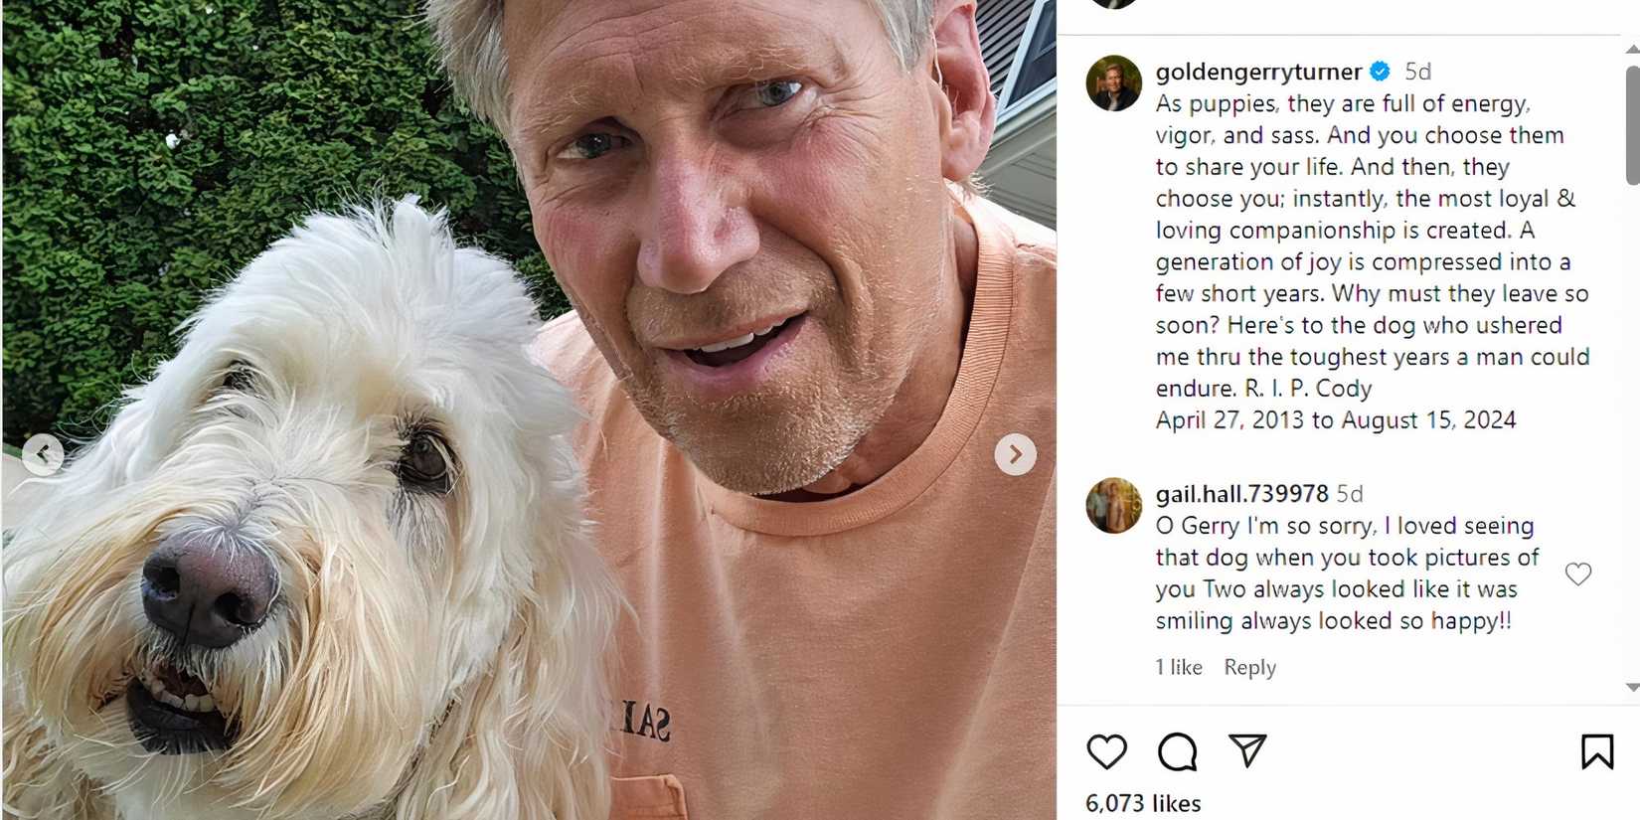View the 6,073 likes list

pyautogui.click(x=1143, y=803)
